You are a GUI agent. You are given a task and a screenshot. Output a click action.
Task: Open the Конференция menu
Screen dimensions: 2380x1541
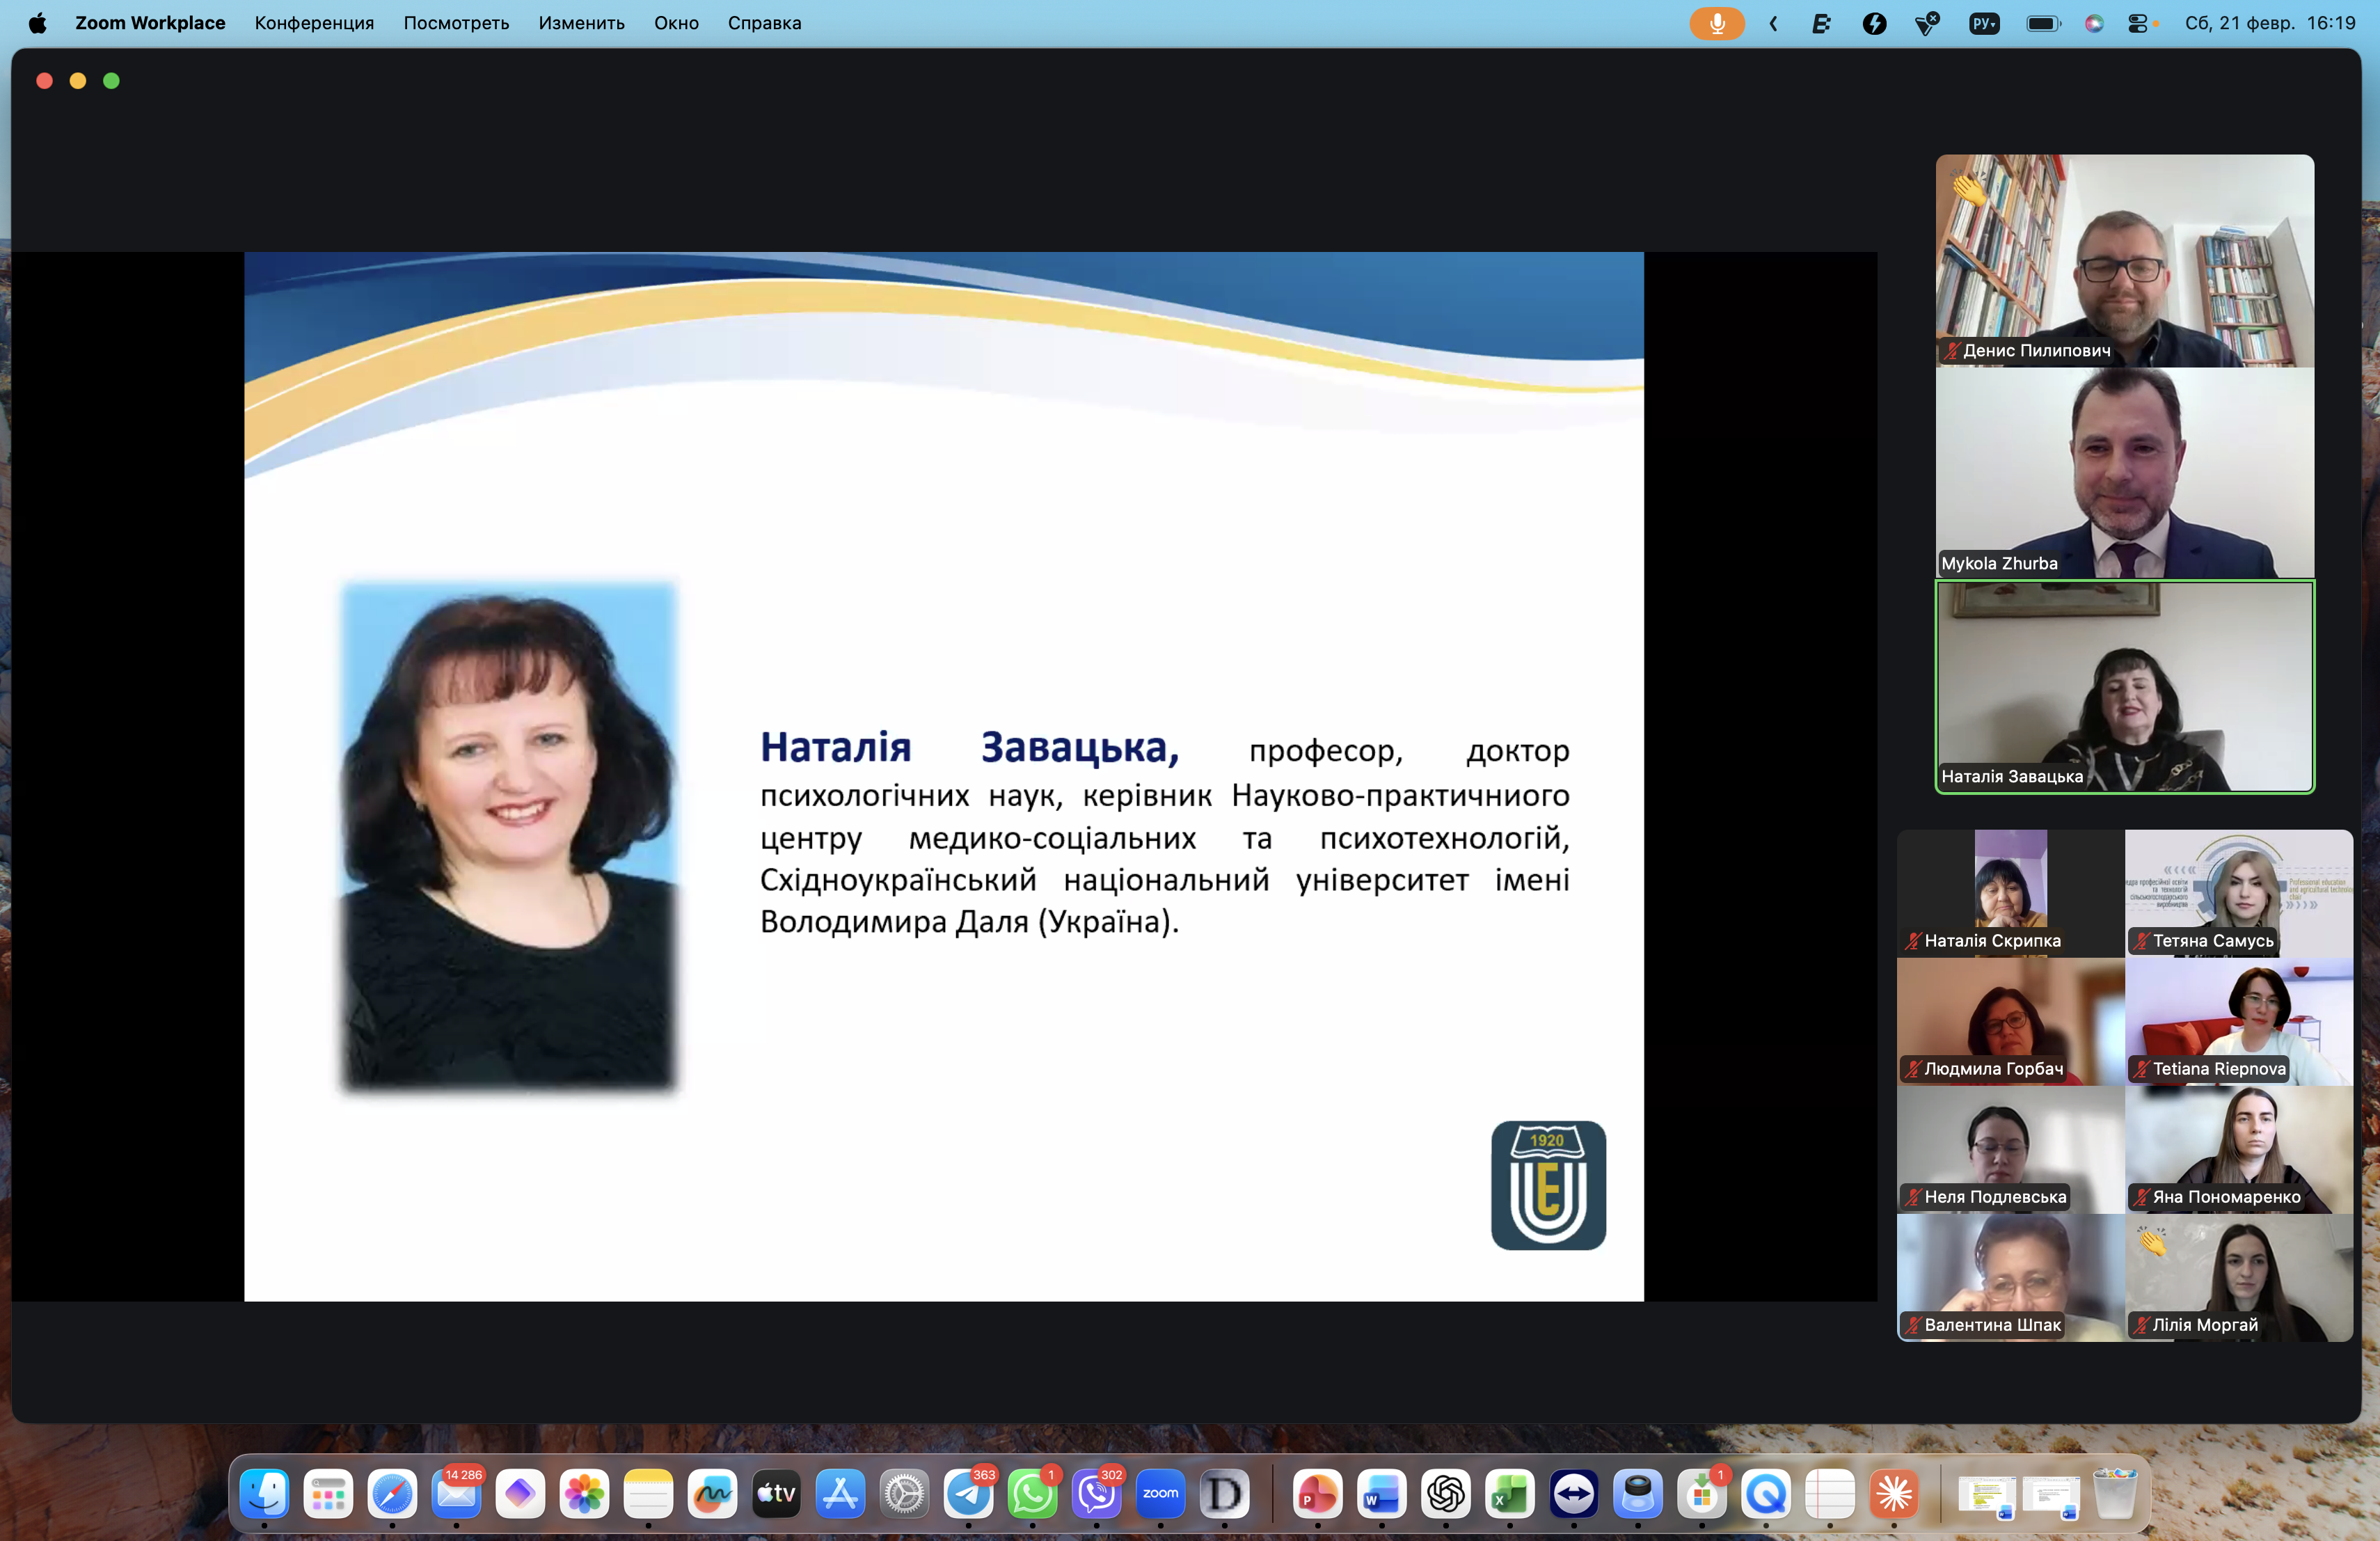[x=314, y=23]
